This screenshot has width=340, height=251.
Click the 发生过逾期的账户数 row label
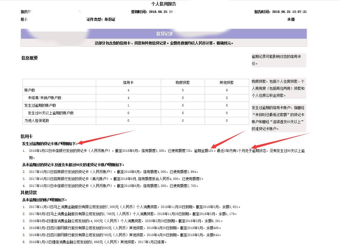(40, 105)
